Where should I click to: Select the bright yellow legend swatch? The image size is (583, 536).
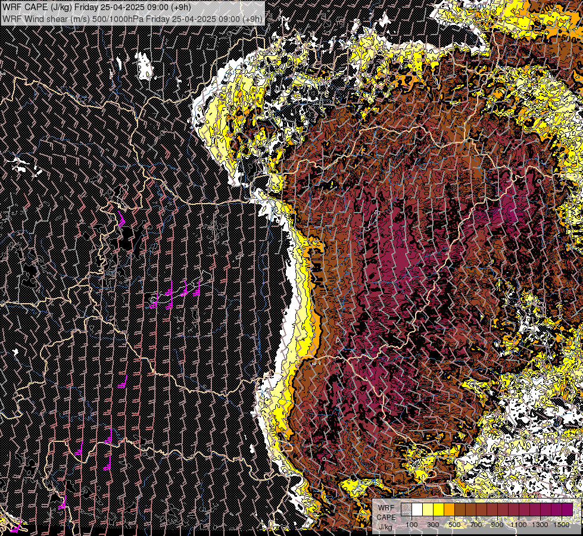coord(439,509)
